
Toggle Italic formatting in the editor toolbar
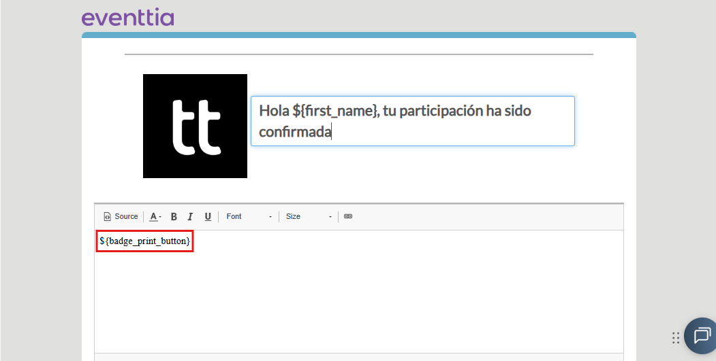pos(191,216)
